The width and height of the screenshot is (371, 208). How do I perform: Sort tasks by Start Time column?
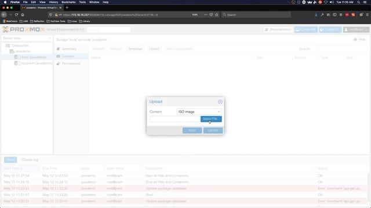coord(13,168)
